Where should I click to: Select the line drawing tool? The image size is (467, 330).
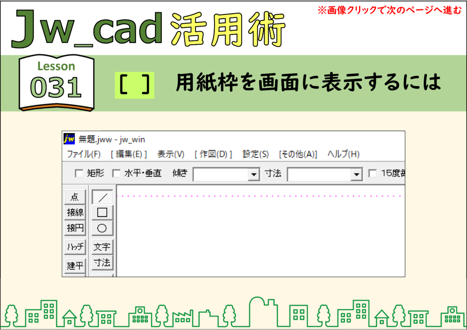(x=102, y=197)
